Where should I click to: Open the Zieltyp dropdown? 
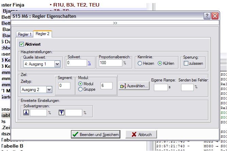[x=49, y=89]
